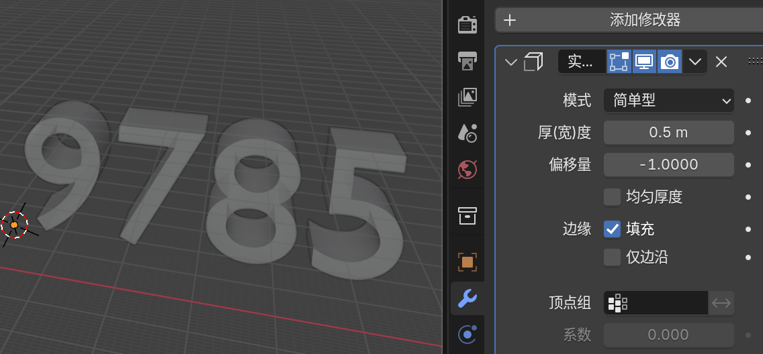Click the 边缘 label
This screenshot has width=763, height=354.
tap(577, 229)
